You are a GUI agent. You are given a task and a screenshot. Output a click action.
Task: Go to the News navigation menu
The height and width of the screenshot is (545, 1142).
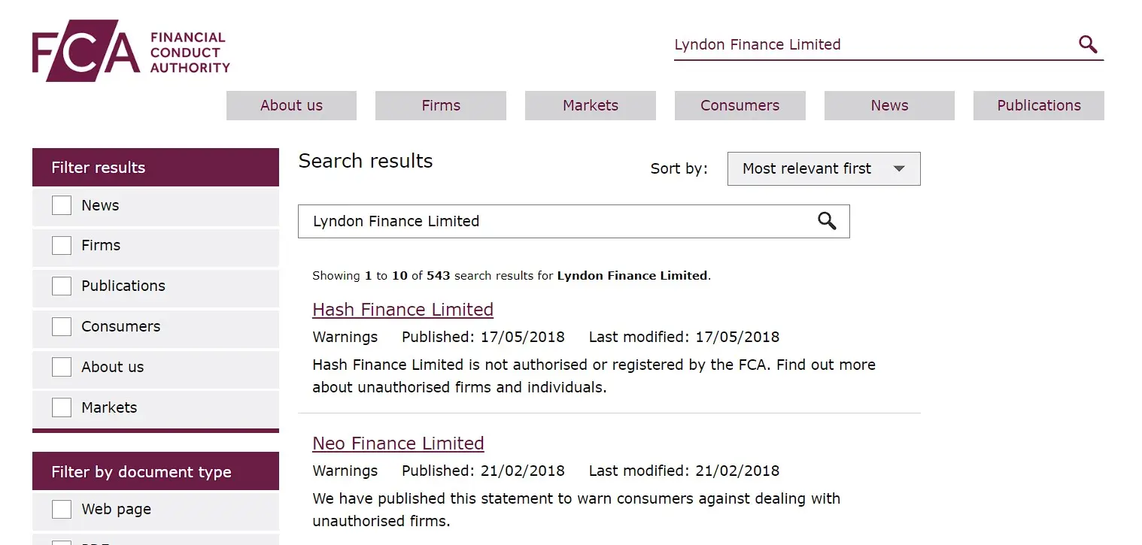tap(889, 106)
